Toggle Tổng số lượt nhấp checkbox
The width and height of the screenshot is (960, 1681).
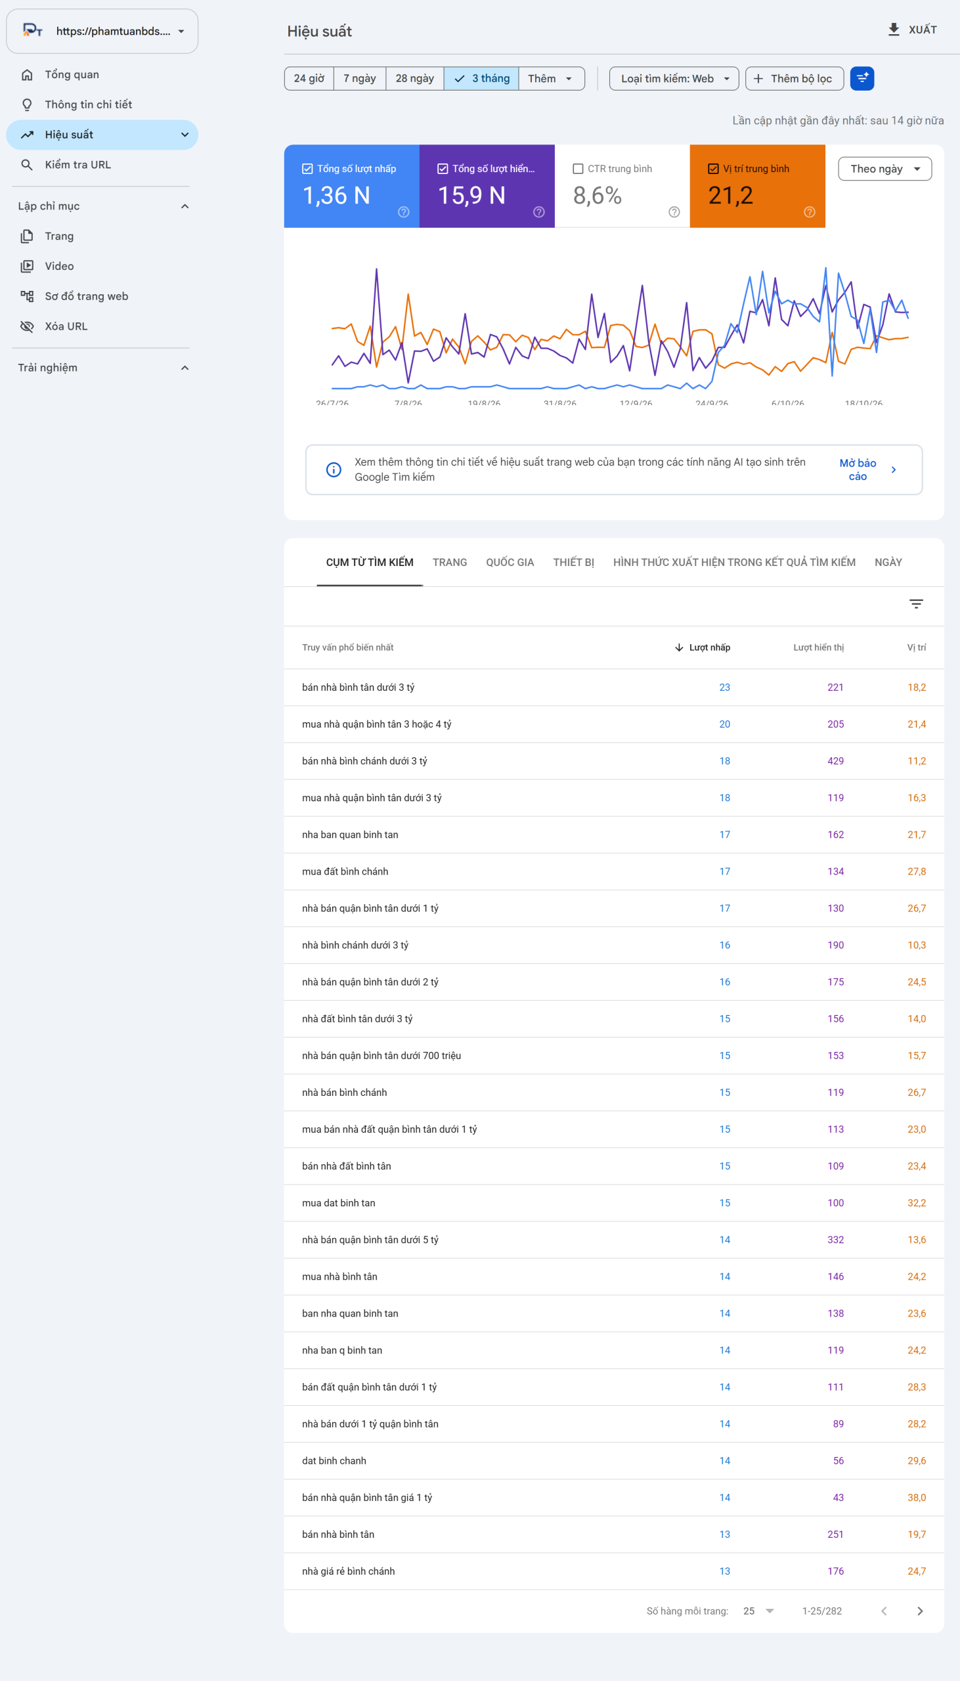pos(307,169)
